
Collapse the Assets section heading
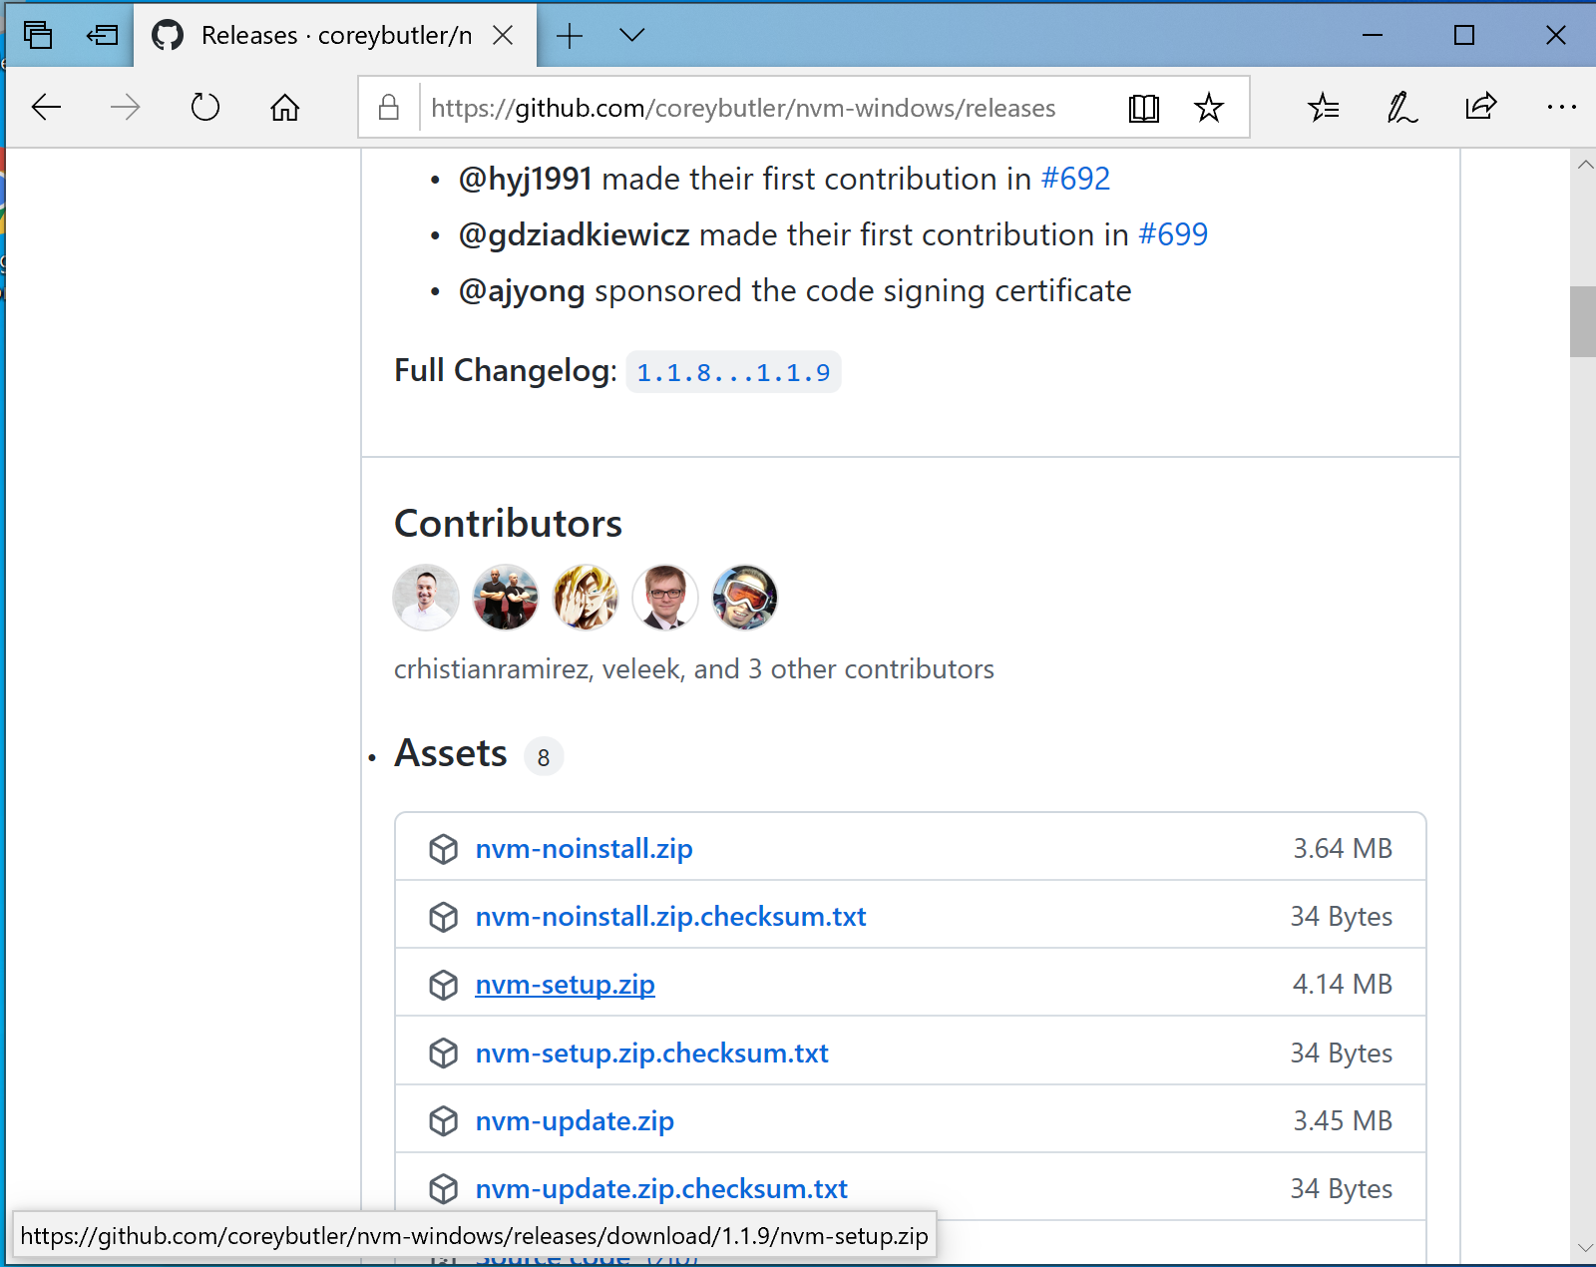pos(451,753)
